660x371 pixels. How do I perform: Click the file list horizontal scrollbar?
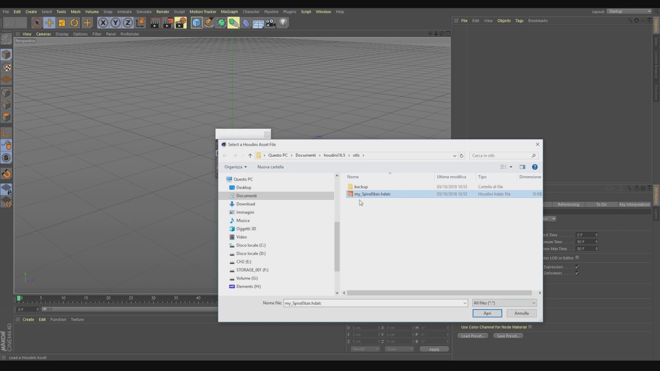point(440,293)
